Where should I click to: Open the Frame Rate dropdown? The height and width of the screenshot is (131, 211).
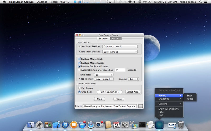click(104, 75)
